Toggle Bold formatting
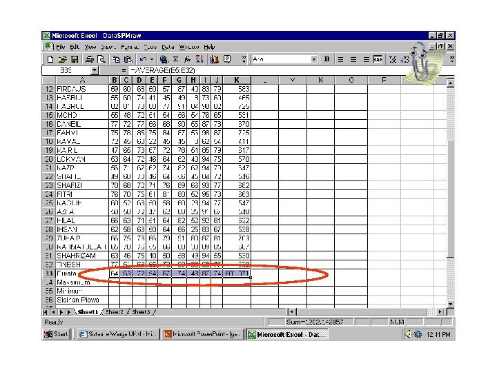497x372 pixels. (327, 59)
